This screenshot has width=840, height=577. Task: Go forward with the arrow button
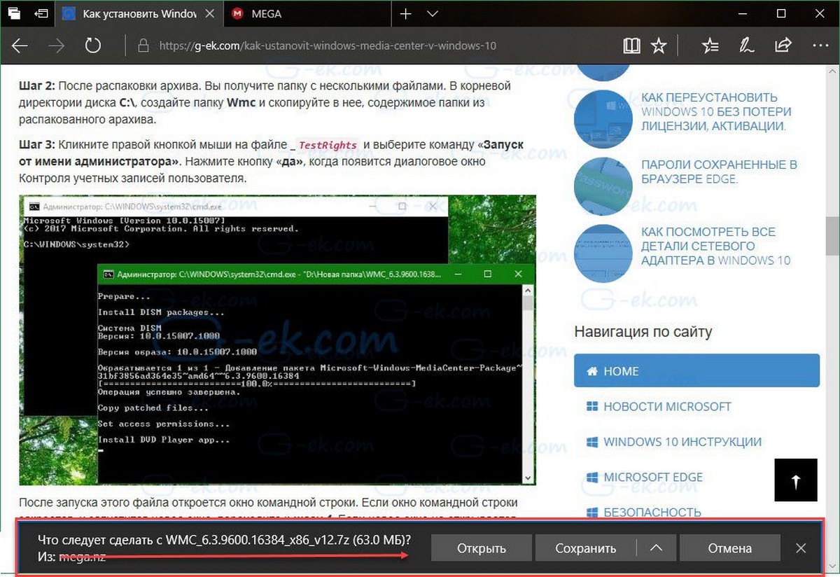tap(57, 46)
